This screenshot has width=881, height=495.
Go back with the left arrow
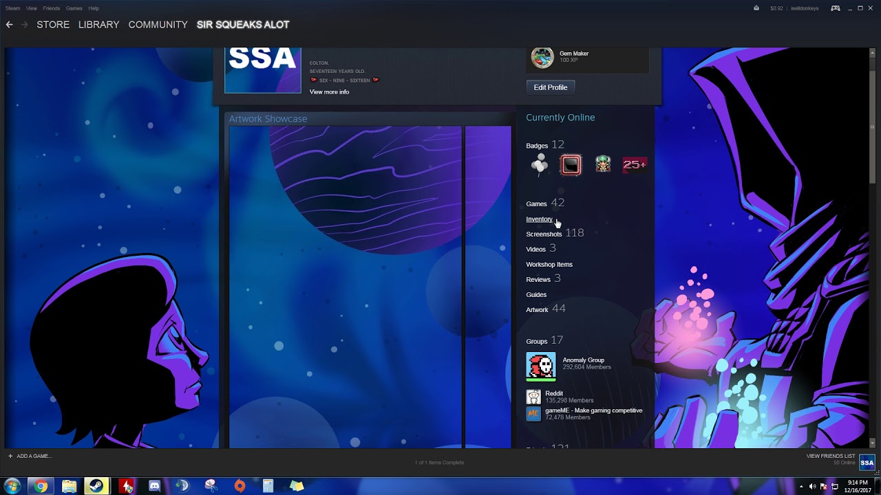tap(9, 25)
